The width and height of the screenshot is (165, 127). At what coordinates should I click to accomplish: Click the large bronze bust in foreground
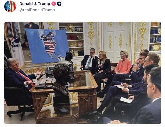pyautogui.click(x=62, y=83)
